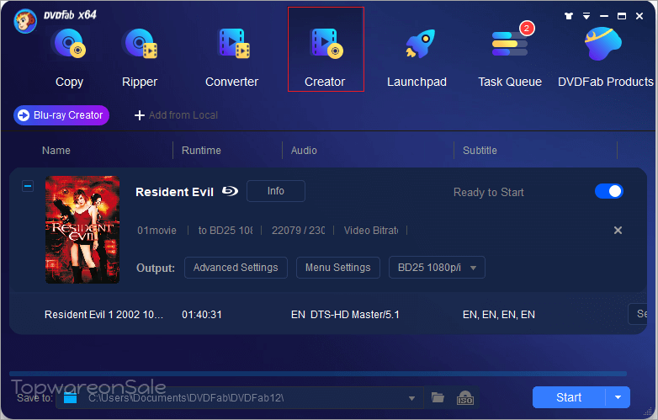Image resolution: width=658 pixels, height=420 pixels.
Task: Open the skin shirt icon in title bar
Action: click(x=569, y=16)
